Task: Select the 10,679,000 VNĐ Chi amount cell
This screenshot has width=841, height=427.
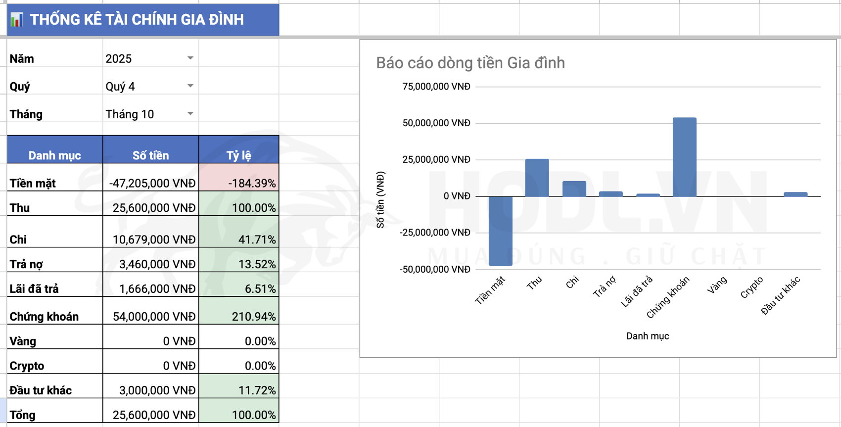Action: tap(150, 239)
